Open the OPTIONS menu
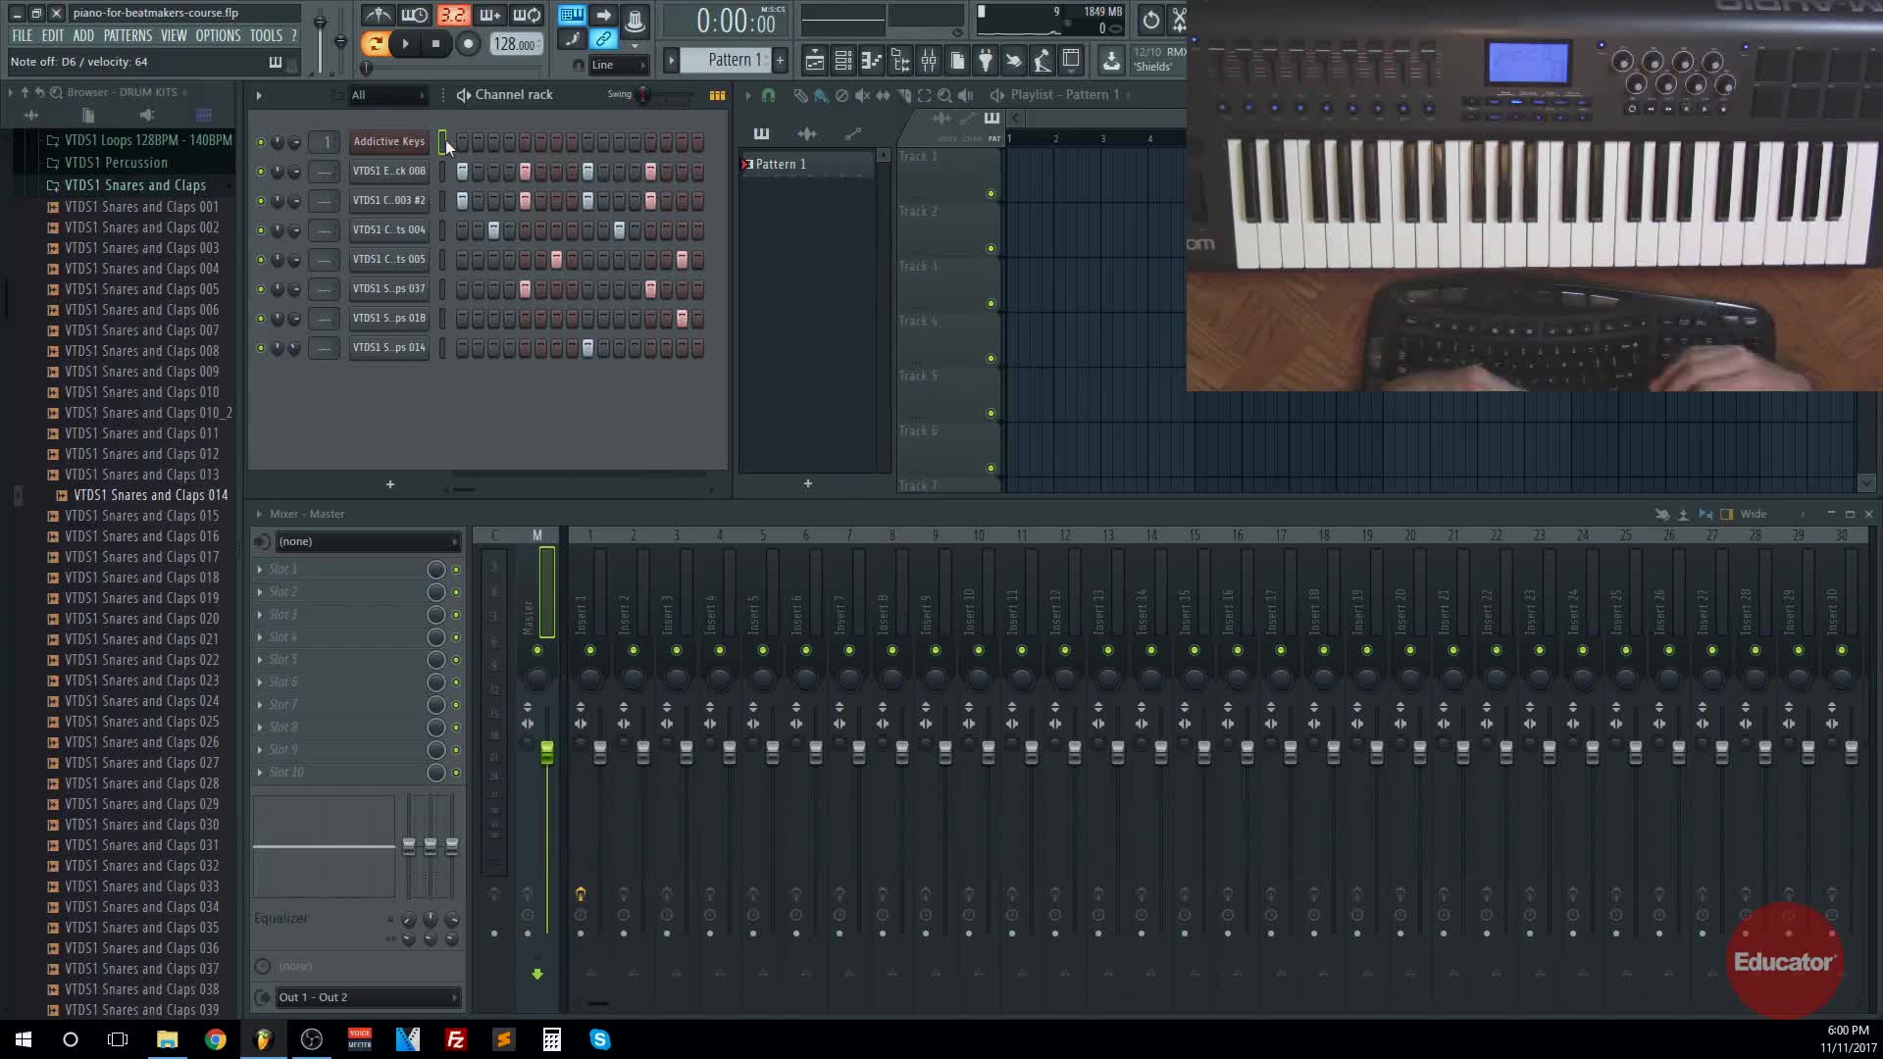The image size is (1883, 1059). coord(217,35)
